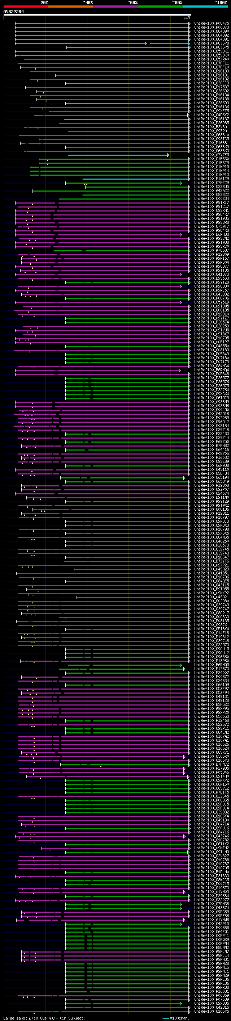Select the UniRef100_B3VSA1 label

pos(211,127)
